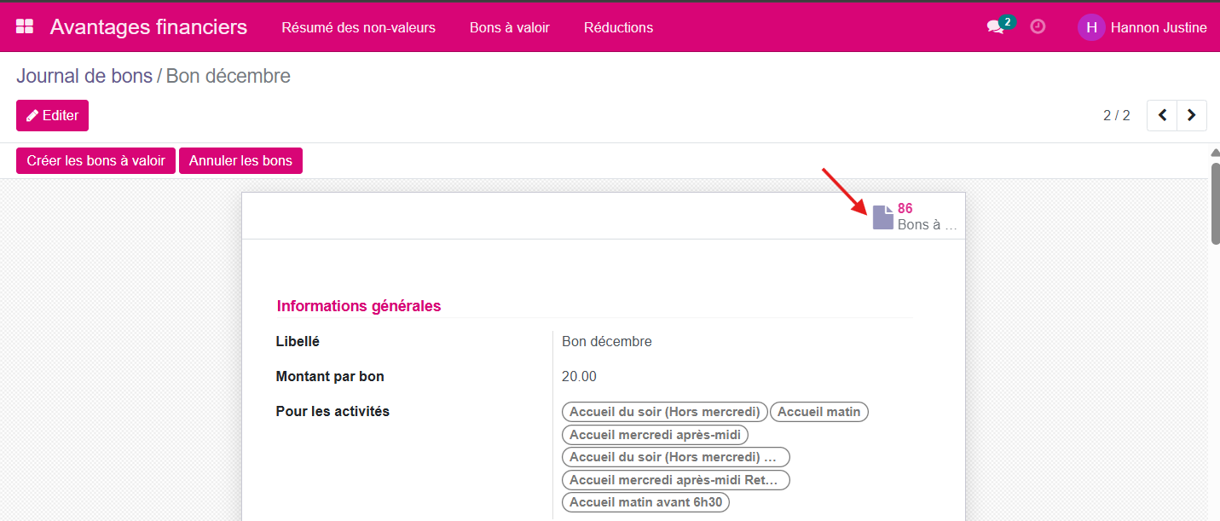Select Accueil matin avant 6h30 tag
The width and height of the screenshot is (1220, 521).
645,502
